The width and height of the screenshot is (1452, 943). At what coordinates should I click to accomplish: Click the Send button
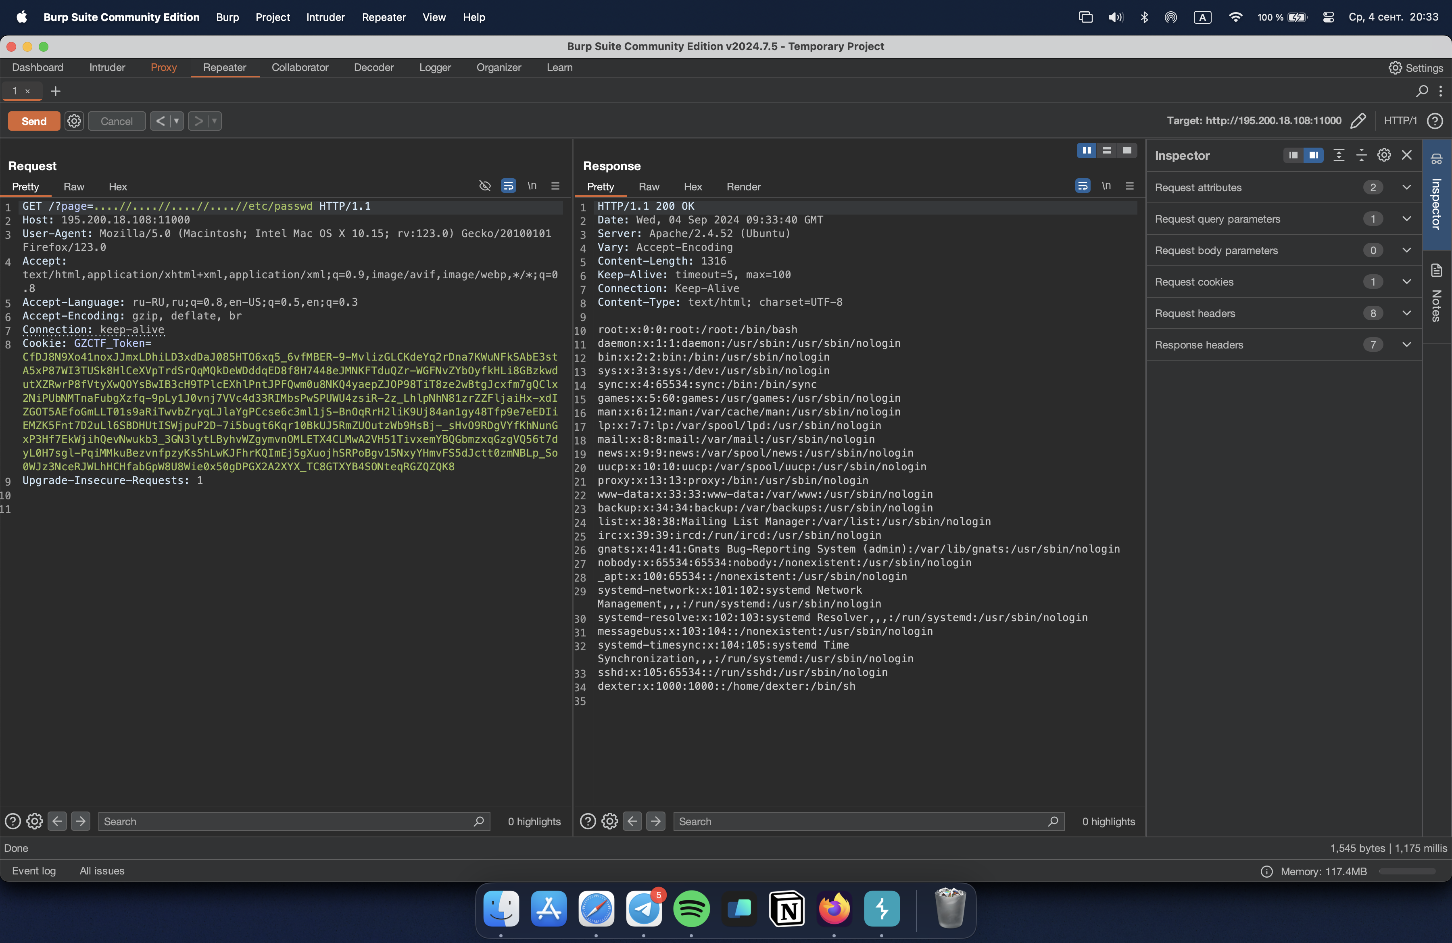pos(33,121)
